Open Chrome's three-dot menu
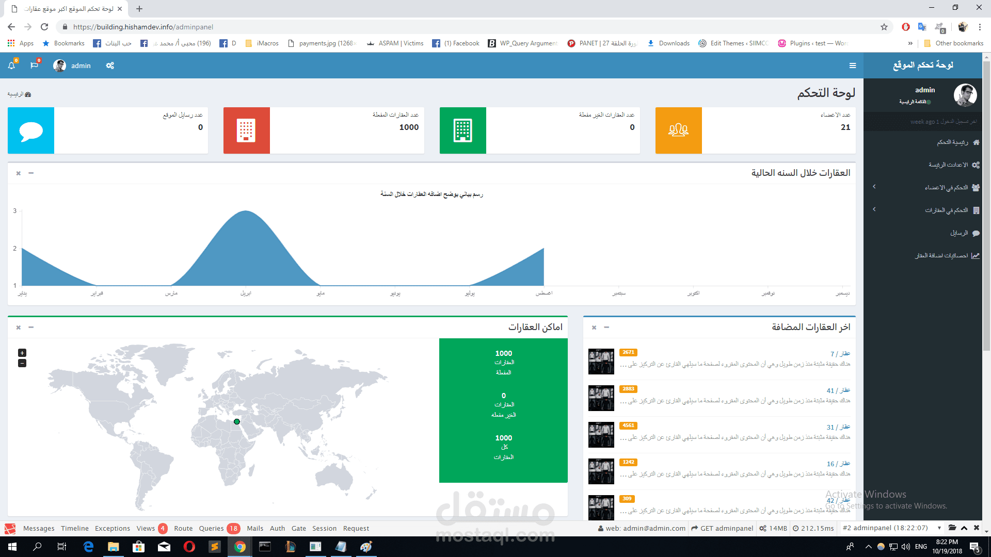Viewport: 991px width, 557px height. click(x=980, y=27)
